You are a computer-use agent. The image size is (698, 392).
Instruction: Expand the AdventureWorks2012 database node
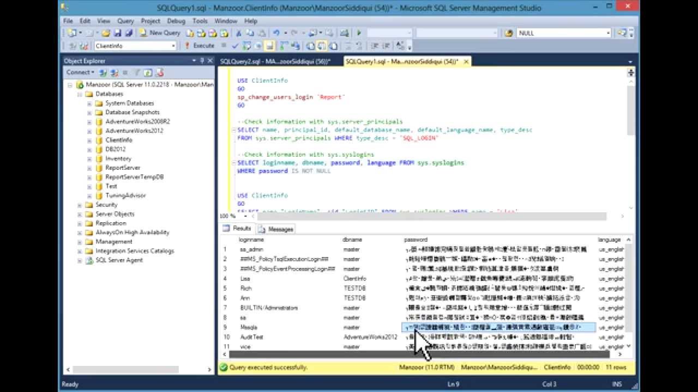(x=89, y=131)
